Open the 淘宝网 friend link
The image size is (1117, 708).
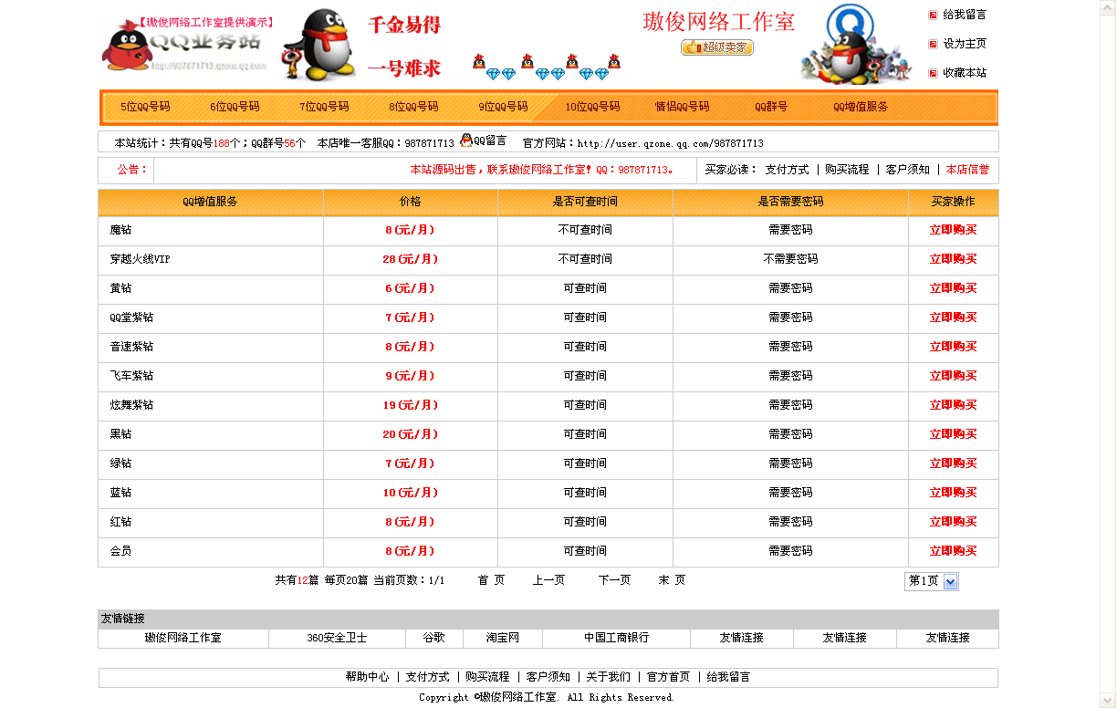[502, 638]
